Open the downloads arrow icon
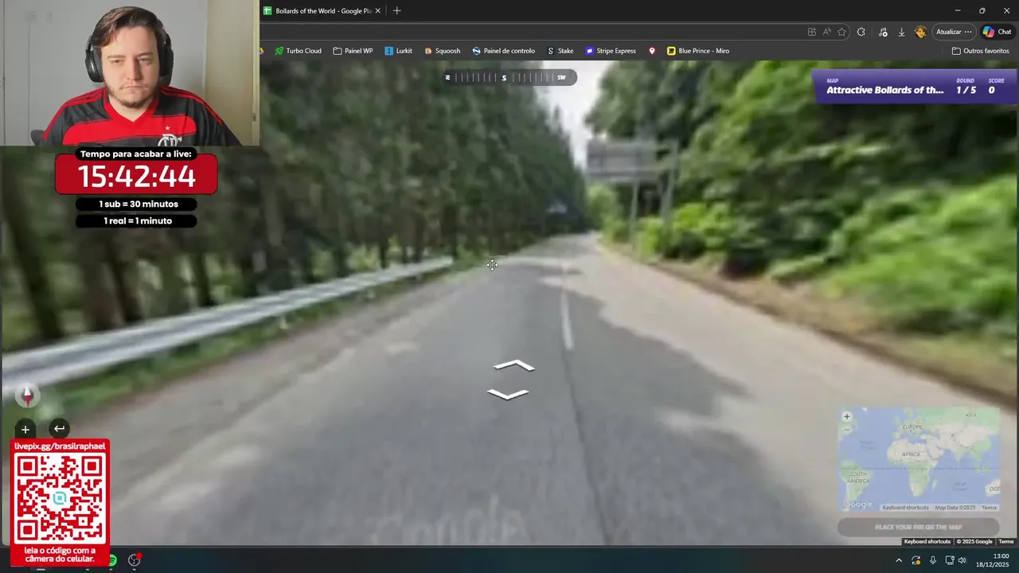 [901, 32]
